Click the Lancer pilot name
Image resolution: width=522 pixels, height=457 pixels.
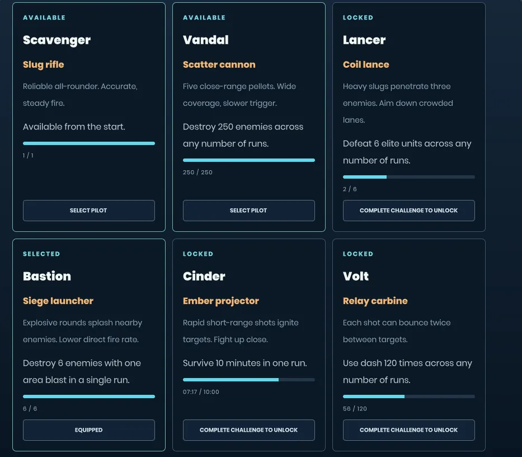[364, 40]
